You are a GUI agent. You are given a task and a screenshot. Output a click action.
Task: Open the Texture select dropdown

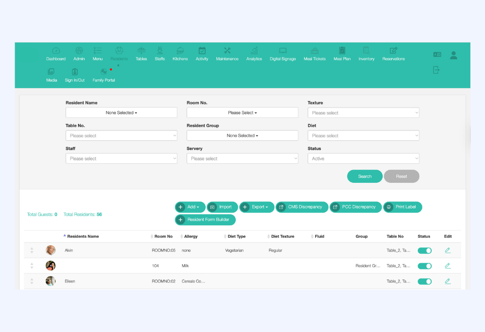point(363,113)
